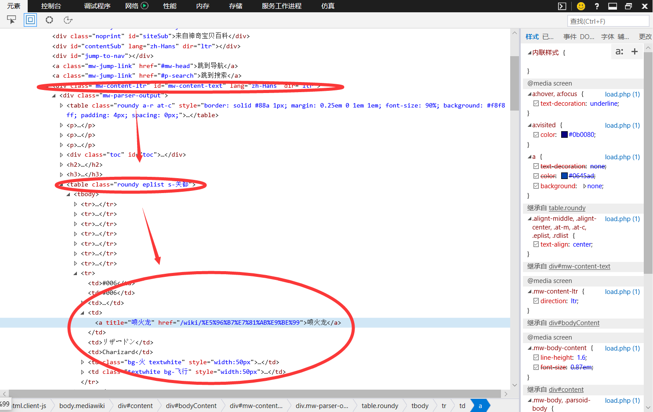This screenshot has height=412, width=653.
Task: Follow the table.roundy inherited-from link
Action: click(567, 208)
